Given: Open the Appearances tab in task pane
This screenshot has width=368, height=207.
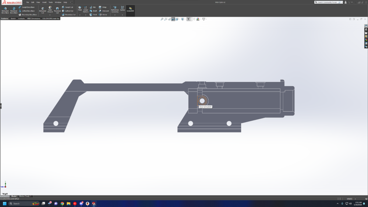Looking at the screenshot, I should (x=366, y=40).
